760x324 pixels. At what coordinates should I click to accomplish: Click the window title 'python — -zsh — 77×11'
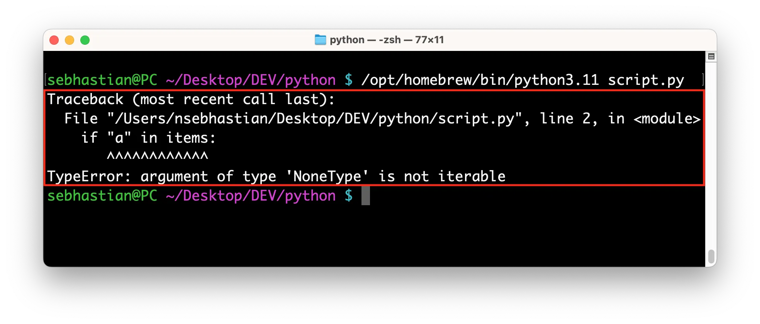tap(387, 40)
